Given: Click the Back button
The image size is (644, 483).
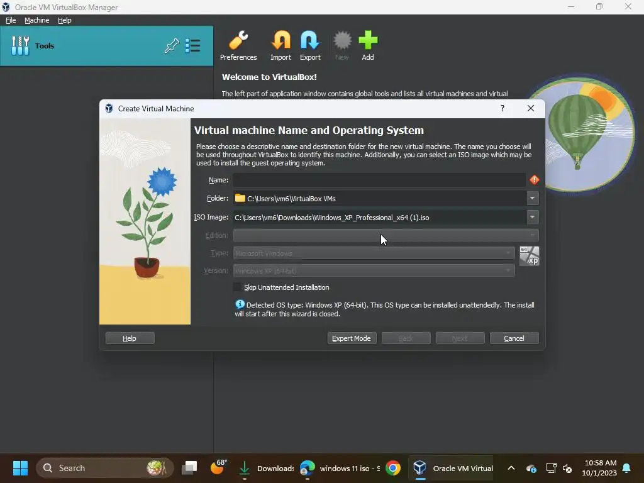Looking at the screenshot, I should tap(406, 338).
